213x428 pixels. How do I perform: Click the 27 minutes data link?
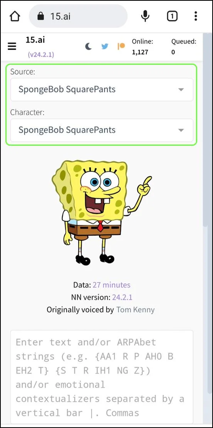112,285
